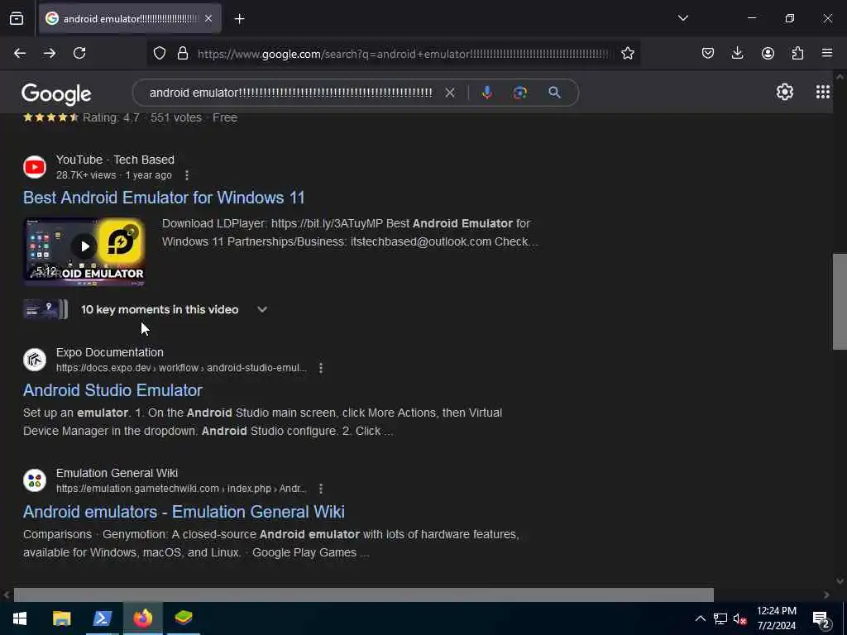Go back to previous page

20,53
